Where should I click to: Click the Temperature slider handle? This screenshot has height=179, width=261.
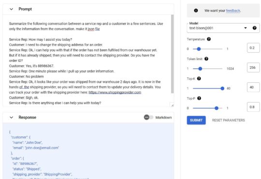point(199,49)
